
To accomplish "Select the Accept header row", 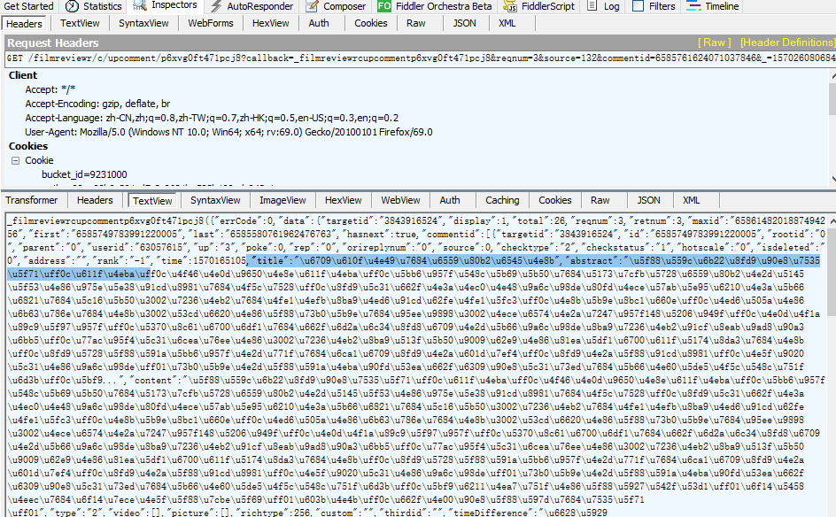I will (x=50, y=89).
